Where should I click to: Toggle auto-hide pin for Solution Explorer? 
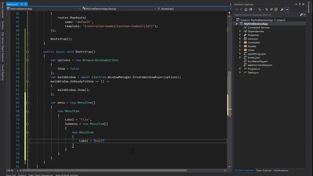300,4
